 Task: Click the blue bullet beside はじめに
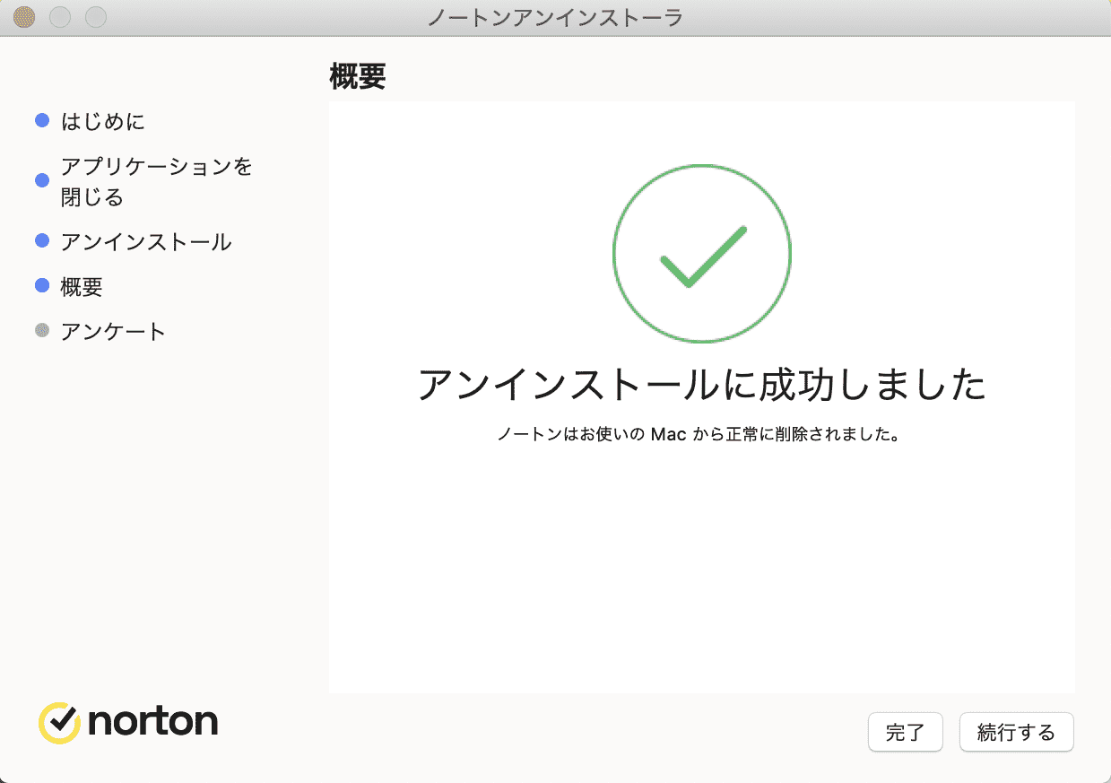[41, 120]
